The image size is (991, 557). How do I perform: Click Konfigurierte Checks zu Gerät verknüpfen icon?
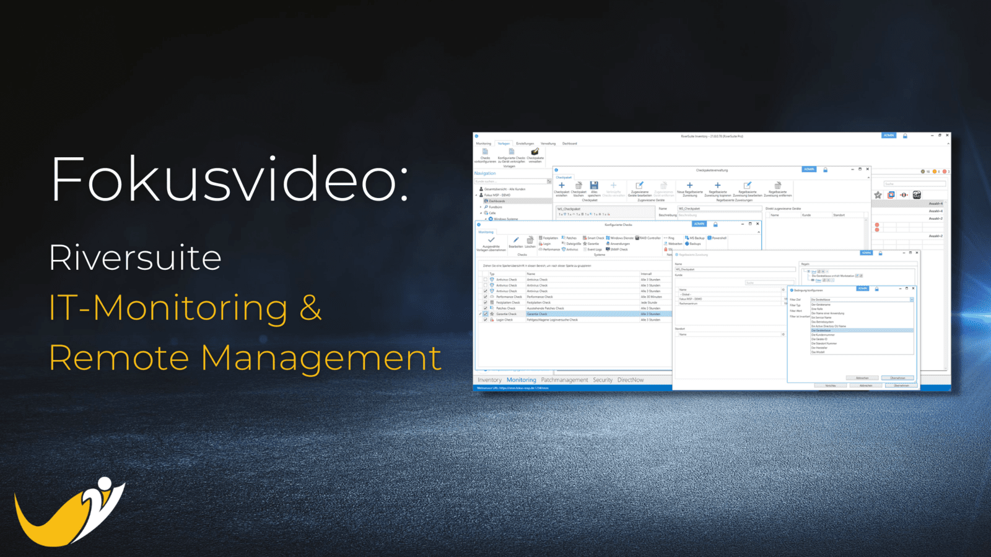coord(512,152)
